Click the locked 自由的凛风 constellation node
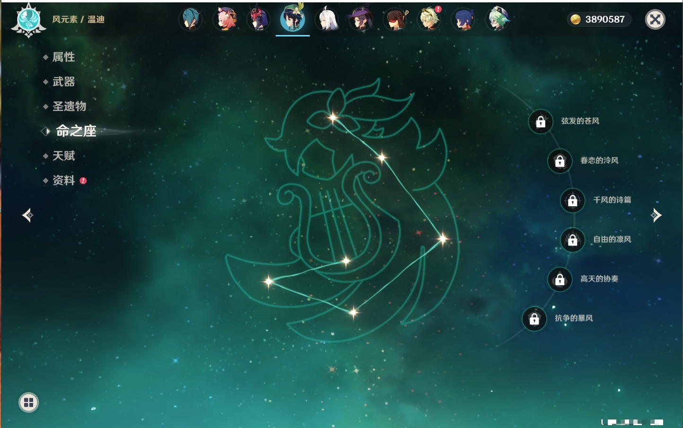Image resolution: width=683 pixels, height=428 pixels. tap(573, 240)
